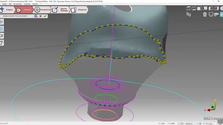This screenshot has width=223, height=125.
Task: Open the '#1 : REFERENCE' dropdown
Action: click(188, 124)
